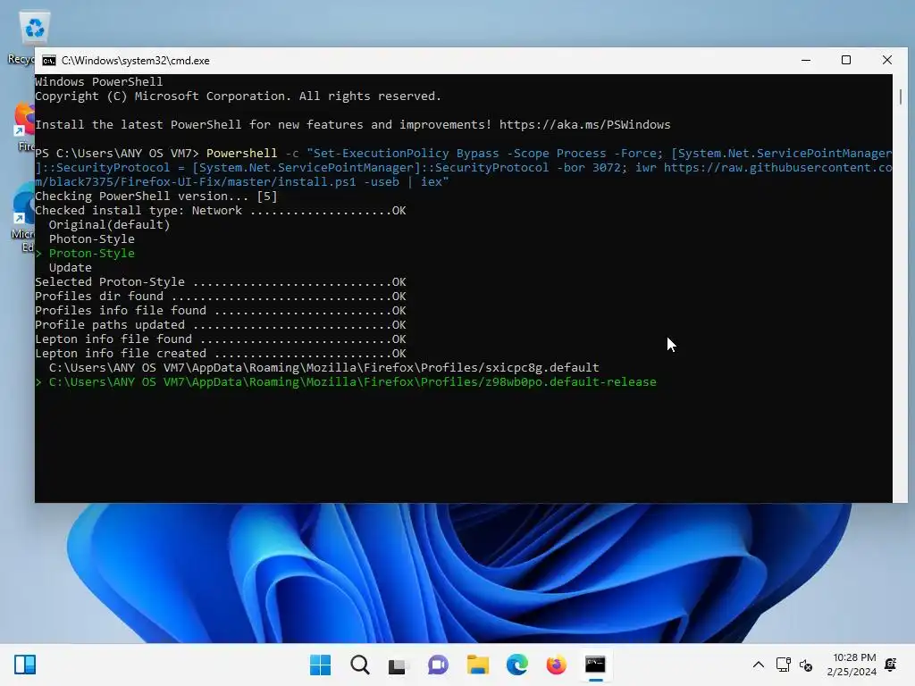
Task: Click the cmd.exe title bar icon
Action: pos(49,61)
